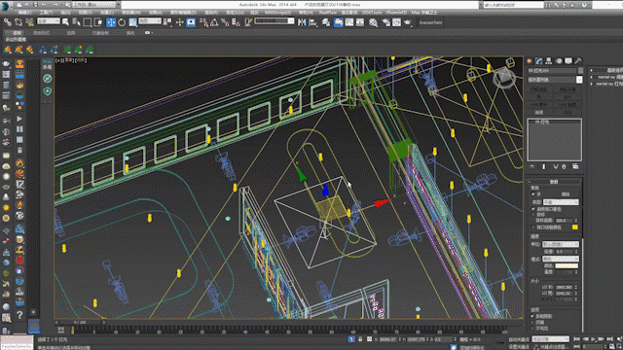Click the teapot Render Production icon
Image resolution: width=623 pixels, height=350 pixels.
click(x=408, y=22)
